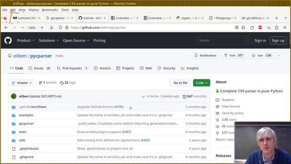Open the .gitignore file
Image resolution: width=291 pixels, height=164 pixels.
[26, 157]
